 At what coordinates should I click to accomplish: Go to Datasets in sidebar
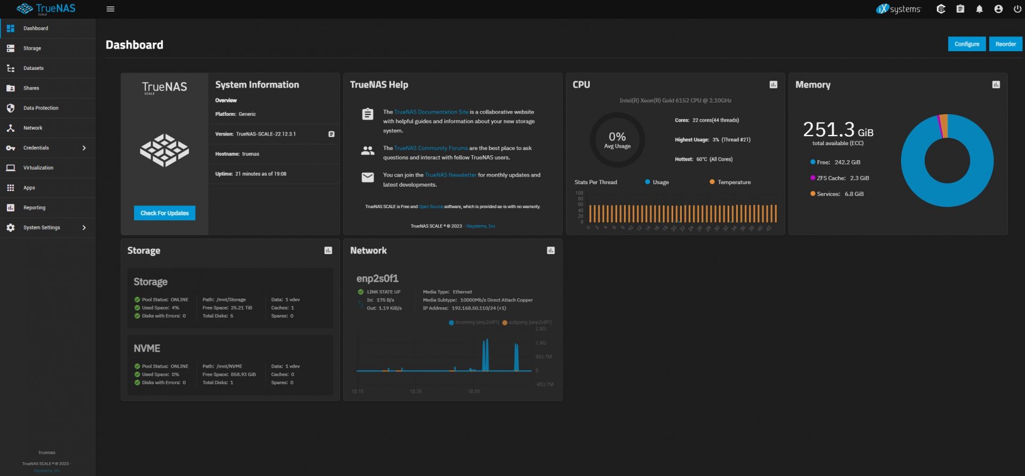pos(33,68)
